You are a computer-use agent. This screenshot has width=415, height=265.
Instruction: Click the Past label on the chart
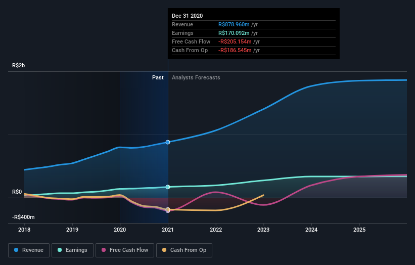[x=158, y=77]
